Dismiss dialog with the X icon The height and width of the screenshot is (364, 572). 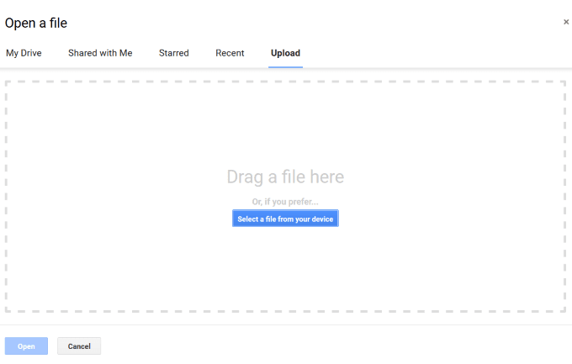pos(566,22)
